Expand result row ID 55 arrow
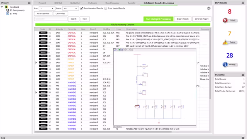 (x=36, y=92)
